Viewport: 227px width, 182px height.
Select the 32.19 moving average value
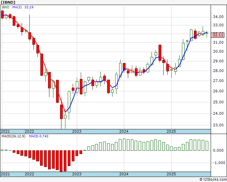[29, 7]
